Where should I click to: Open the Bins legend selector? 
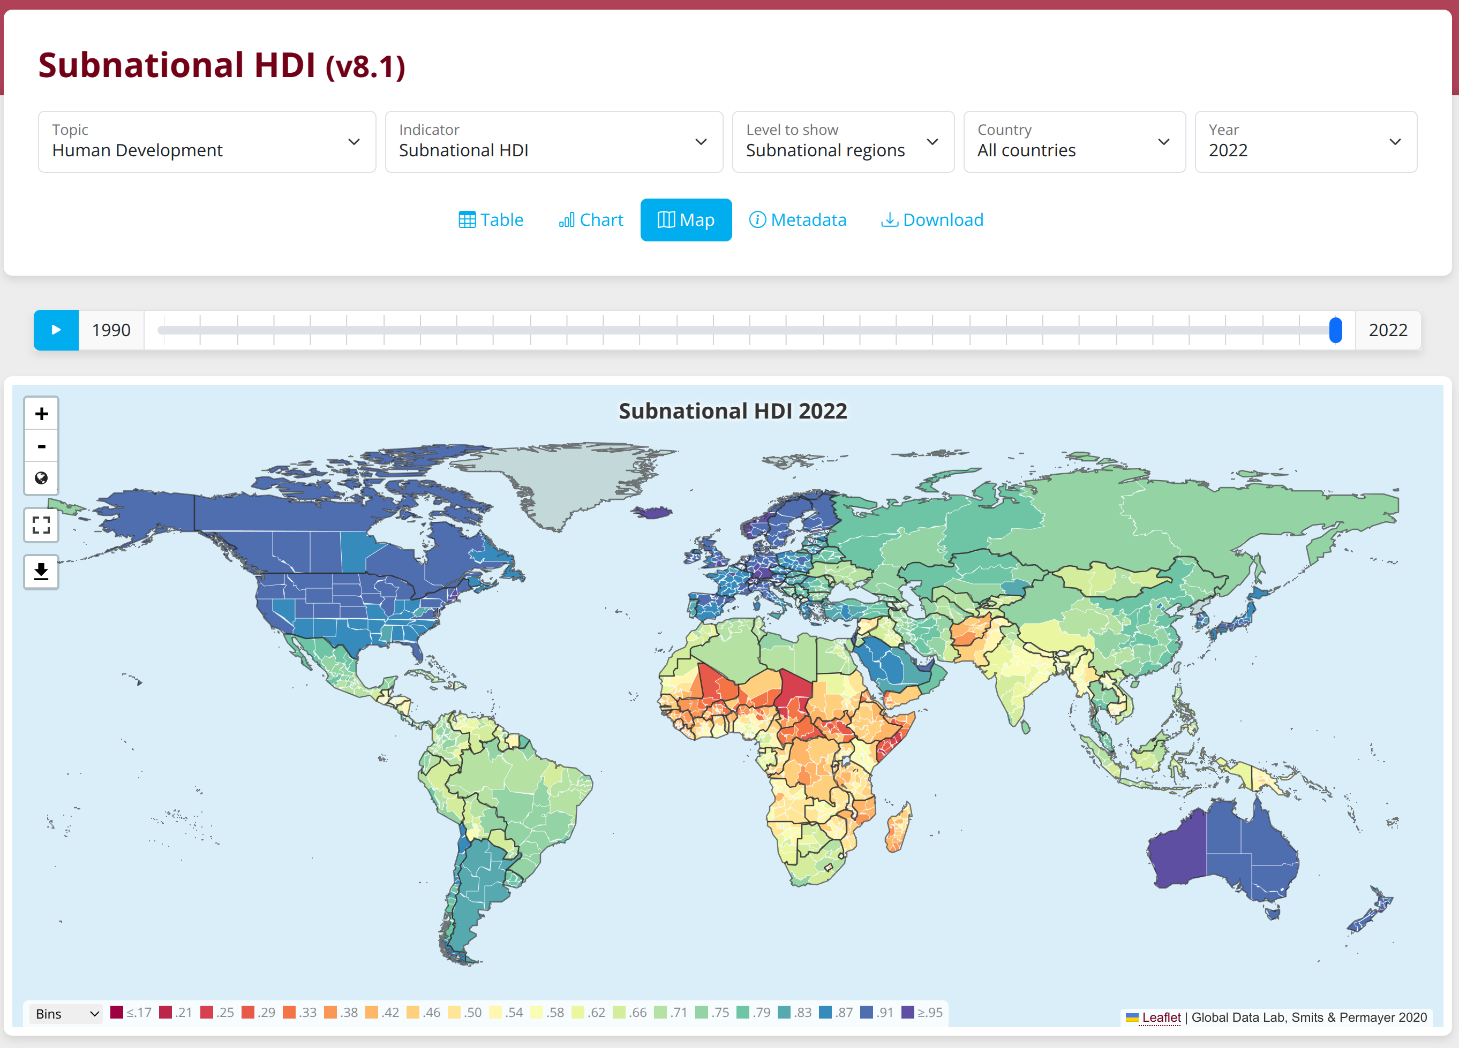[x=65, y=1013]
